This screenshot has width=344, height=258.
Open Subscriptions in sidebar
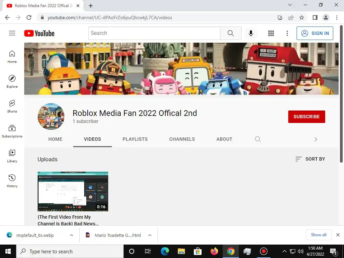(12, 131)
